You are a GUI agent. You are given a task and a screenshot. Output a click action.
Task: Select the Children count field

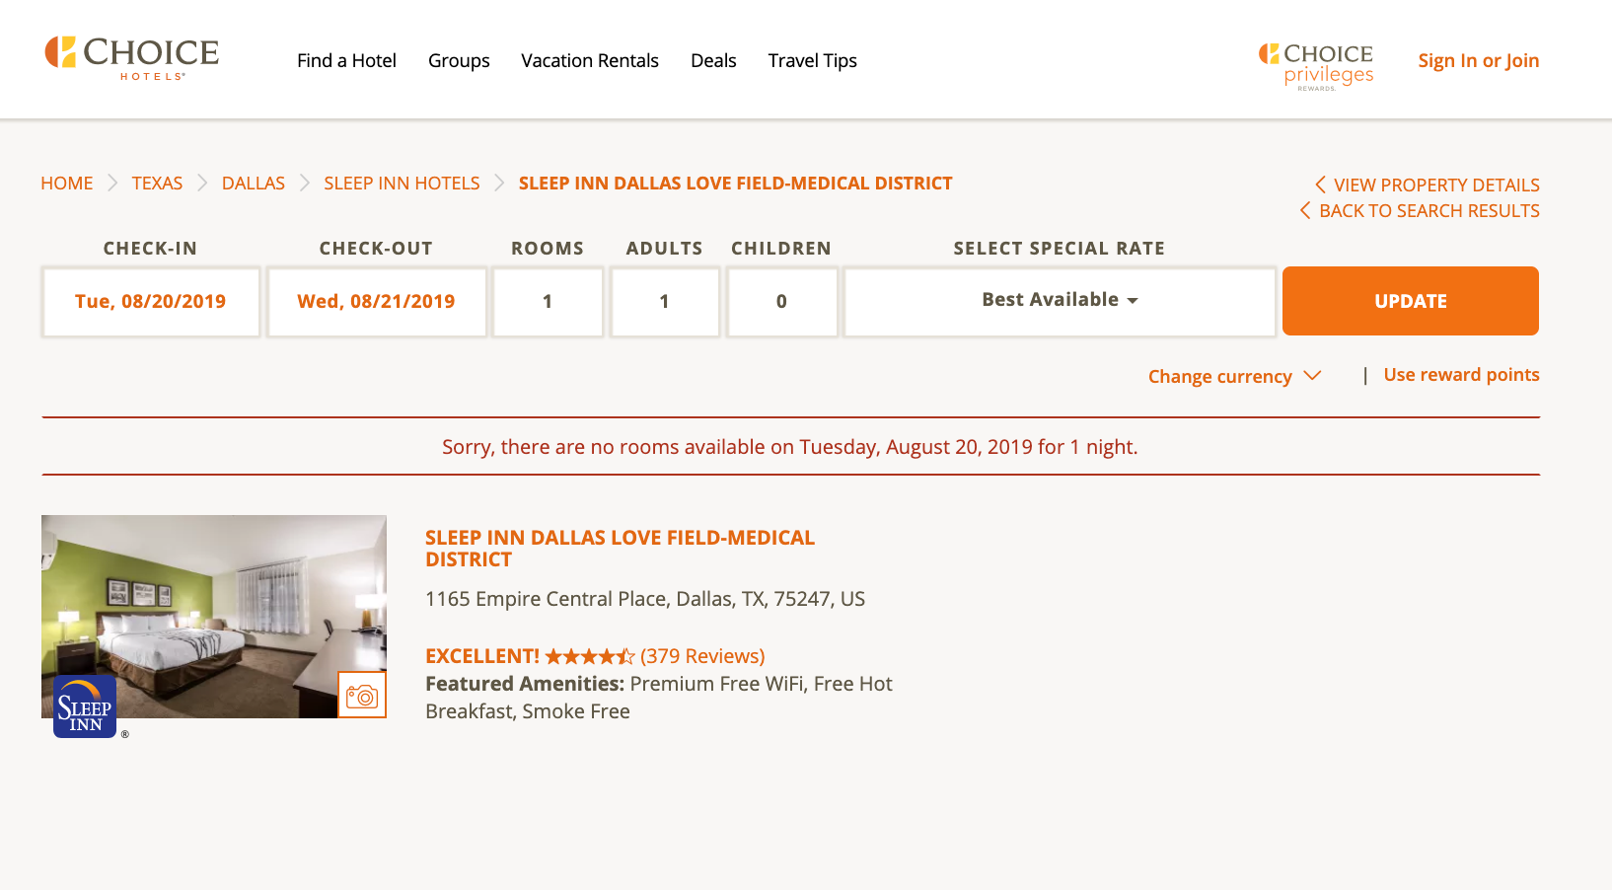pyautogui.click(x=781, y=302)
